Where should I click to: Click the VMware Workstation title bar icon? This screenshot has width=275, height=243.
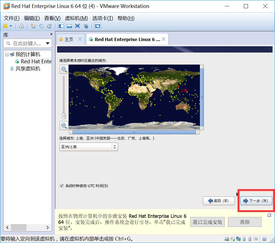coord(6,6)
